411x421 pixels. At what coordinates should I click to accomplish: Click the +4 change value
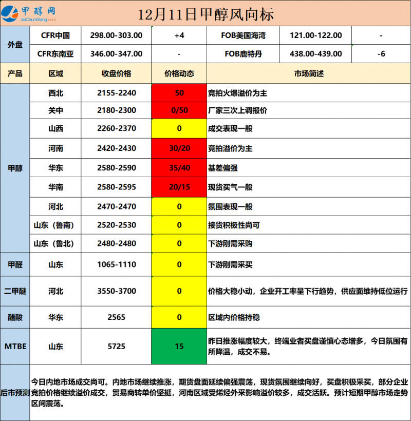[179, 35]
